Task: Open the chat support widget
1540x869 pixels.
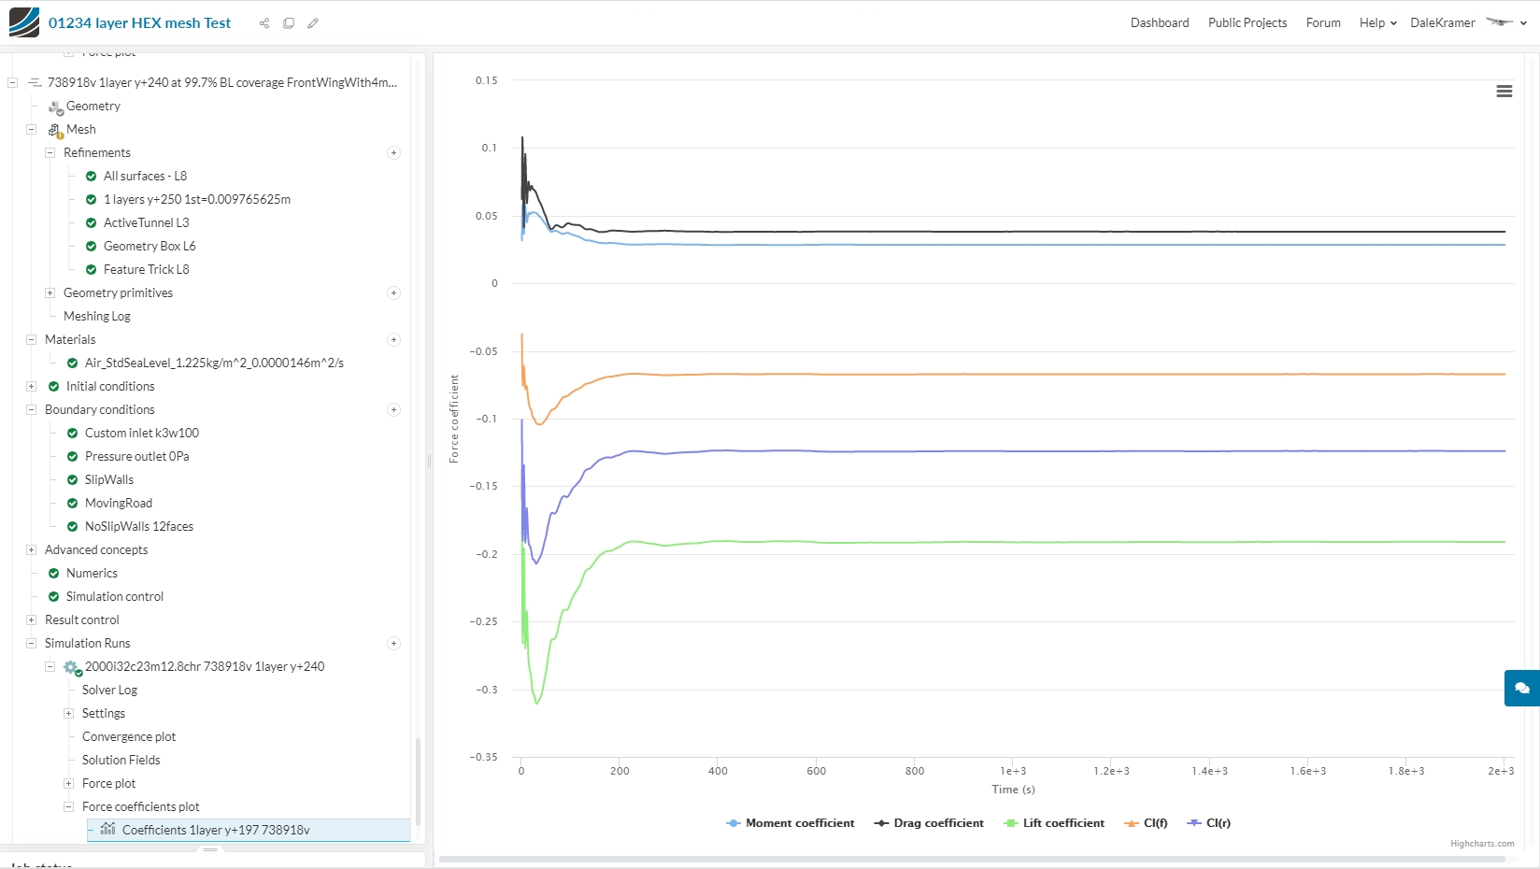Action: click(1522, 688)
